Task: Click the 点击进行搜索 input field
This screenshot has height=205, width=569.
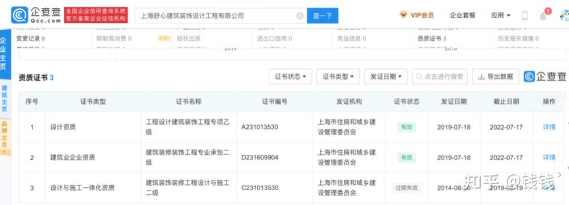Action: point(439,77)
